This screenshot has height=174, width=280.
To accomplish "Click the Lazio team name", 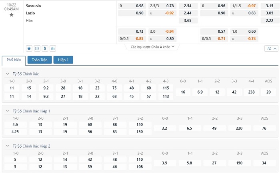I will [30, 13].
